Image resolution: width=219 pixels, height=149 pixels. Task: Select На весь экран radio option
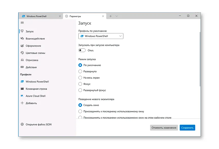click(x=80, y=78)
